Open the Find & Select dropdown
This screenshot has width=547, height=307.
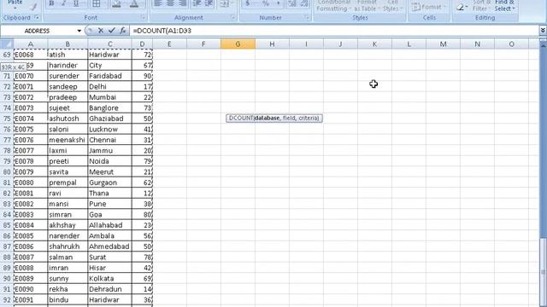(x=504, y=6)
